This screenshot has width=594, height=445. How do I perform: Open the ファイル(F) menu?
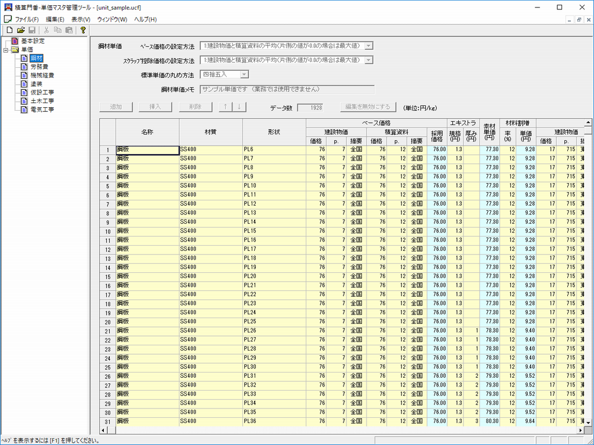(x=26, y=19)
